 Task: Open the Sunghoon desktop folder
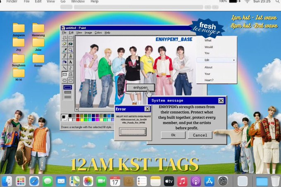point(19,60)
